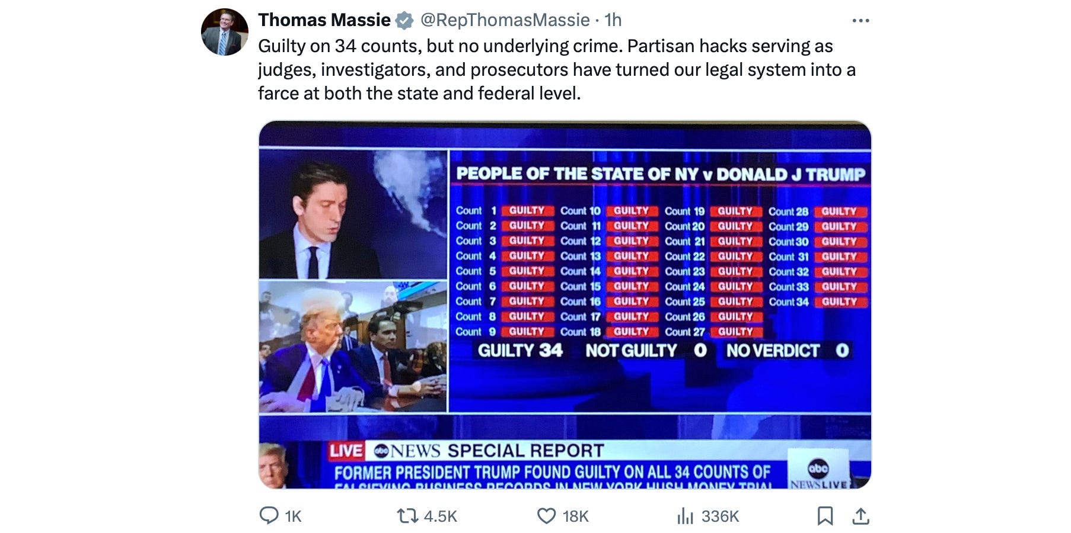
Task: Click the 18K likes count
Action: click(575, 516)
